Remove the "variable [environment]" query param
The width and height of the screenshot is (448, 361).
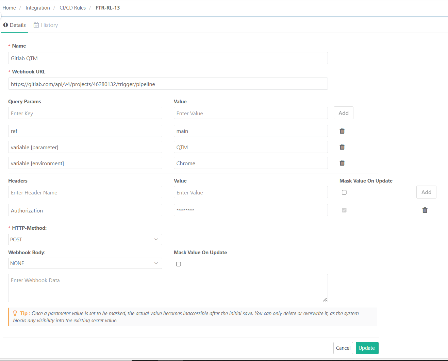(342, 163)
